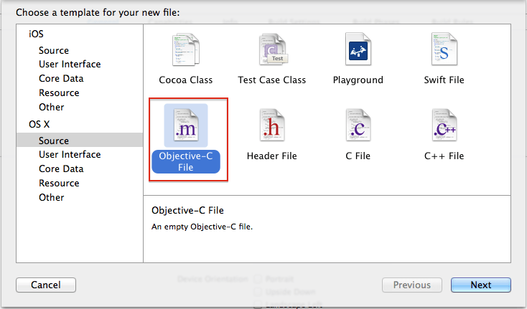Screen dimensions: 527x309
Task: Click the OS X section heading
Action: pyautogui.click(x=39, y=124)
